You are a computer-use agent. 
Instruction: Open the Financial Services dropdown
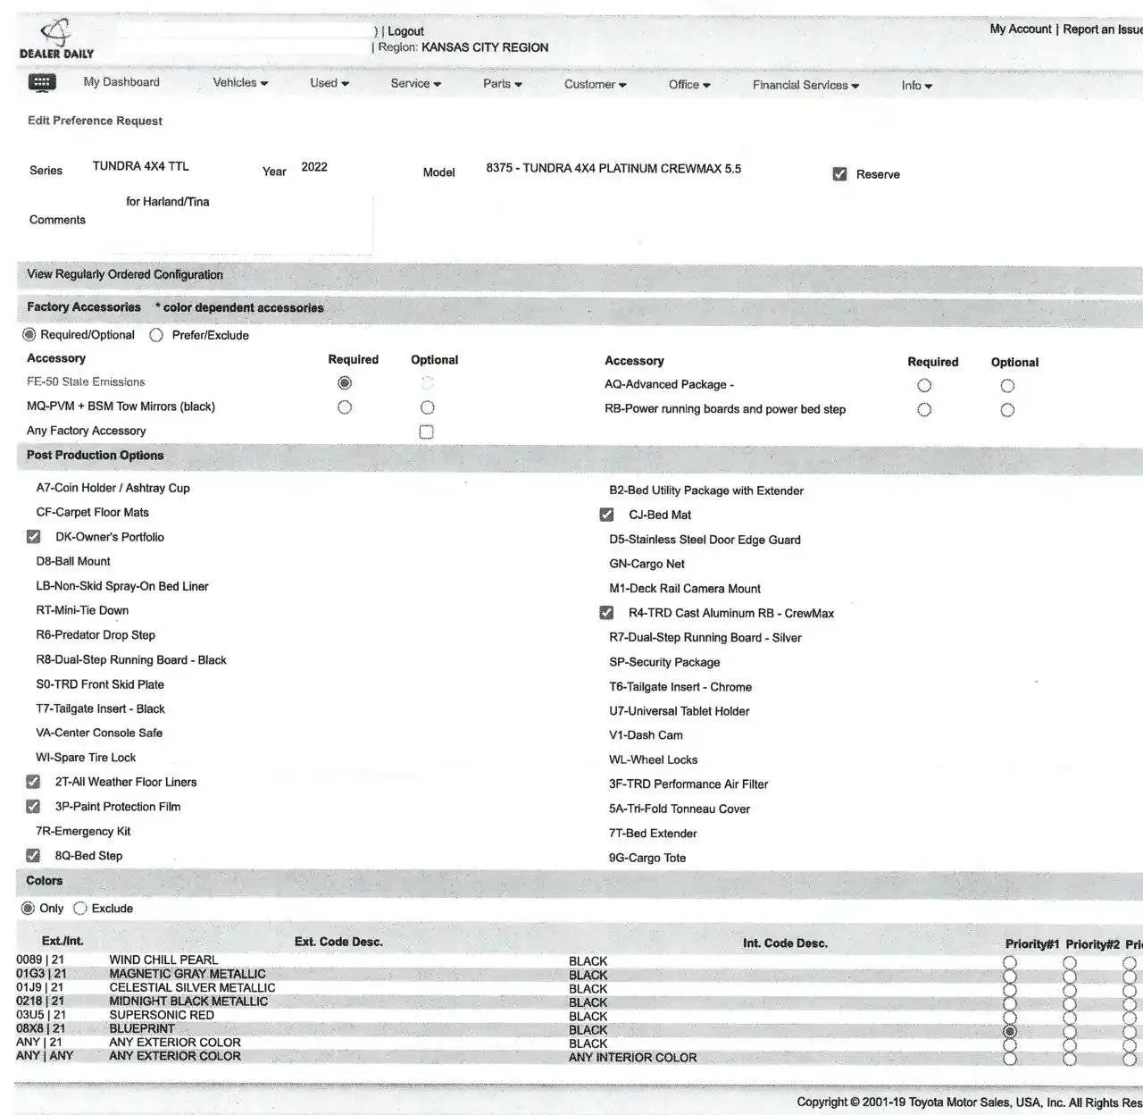click(x=801, y=85)
